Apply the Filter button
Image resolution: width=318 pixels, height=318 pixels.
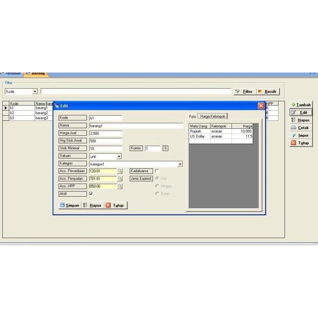[245, 92]
